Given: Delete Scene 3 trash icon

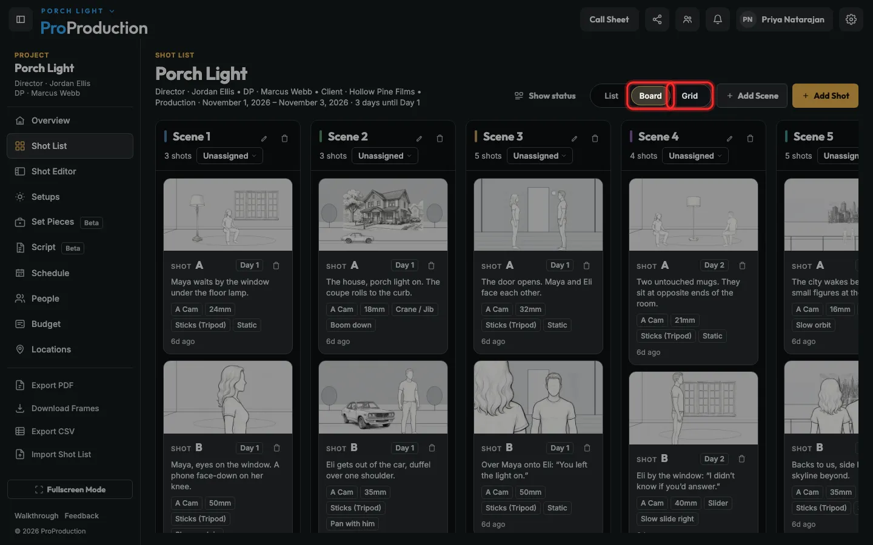Looking at the screenshot, I should pyautogui.click(x=595, y=139).
